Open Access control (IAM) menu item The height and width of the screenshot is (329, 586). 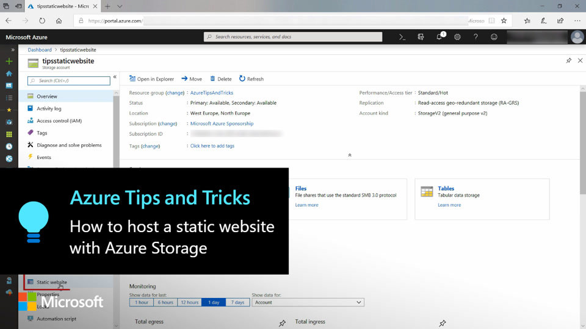pos(59,121)
